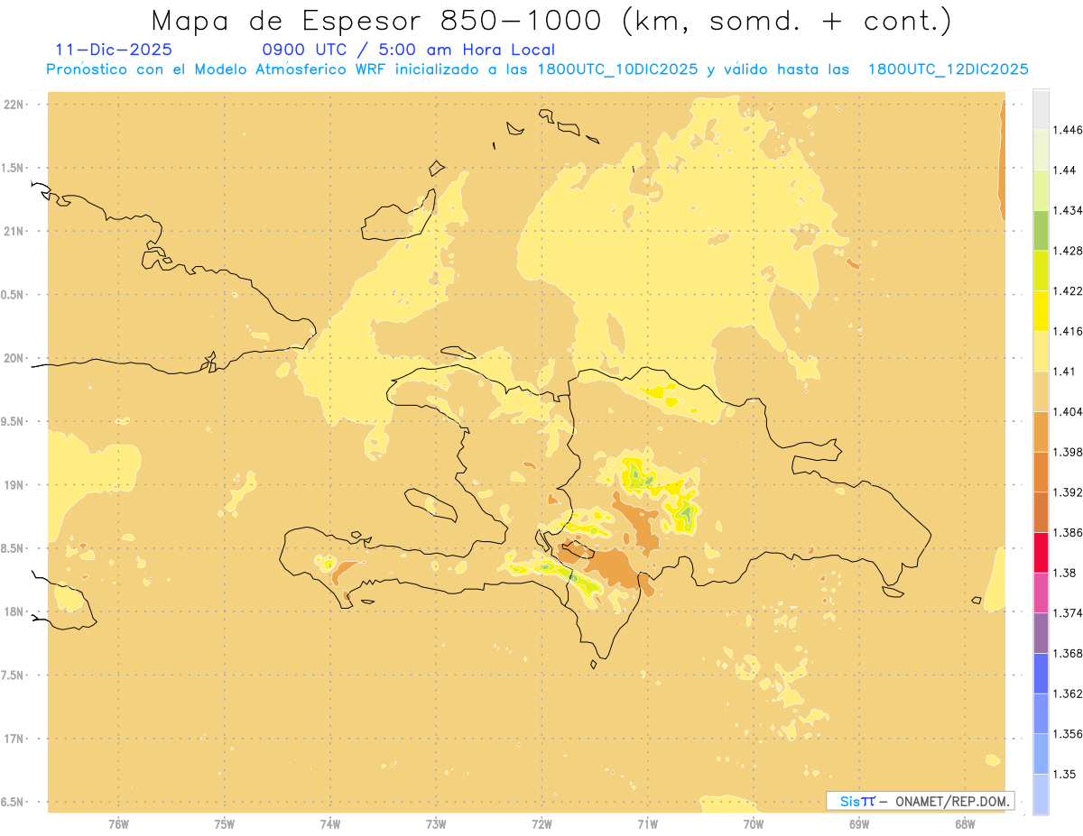Click the time text "0900 UTC / 5:00 am Hora Local"
Viewport: 1083px width, 836px height.
[408, 50]
